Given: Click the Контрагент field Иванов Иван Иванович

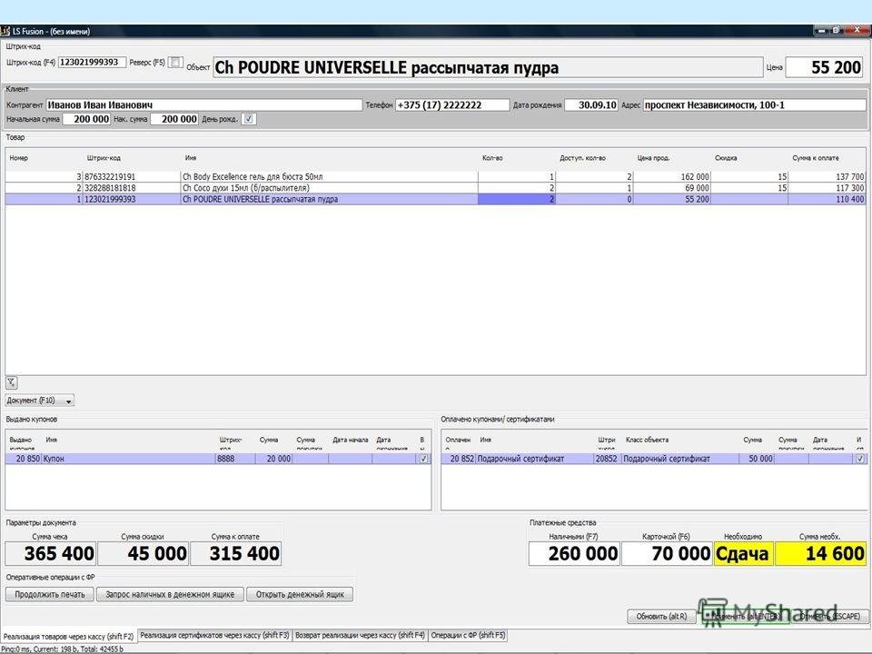Looking at the screenshot, I should (204, 105).
